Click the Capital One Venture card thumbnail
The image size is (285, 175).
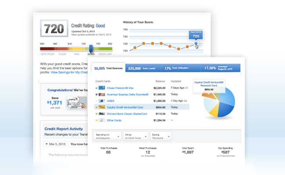click(102, 107)
